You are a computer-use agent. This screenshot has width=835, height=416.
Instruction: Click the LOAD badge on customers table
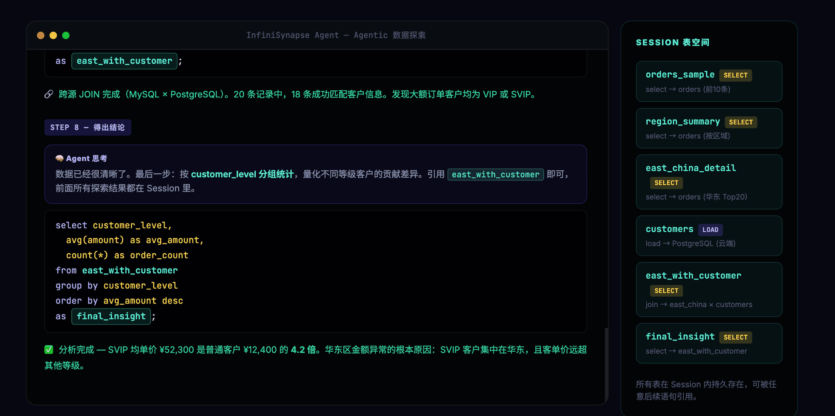[x=711, y=230]
